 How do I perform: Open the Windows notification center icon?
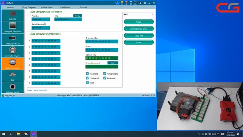[x=238, y=134]
